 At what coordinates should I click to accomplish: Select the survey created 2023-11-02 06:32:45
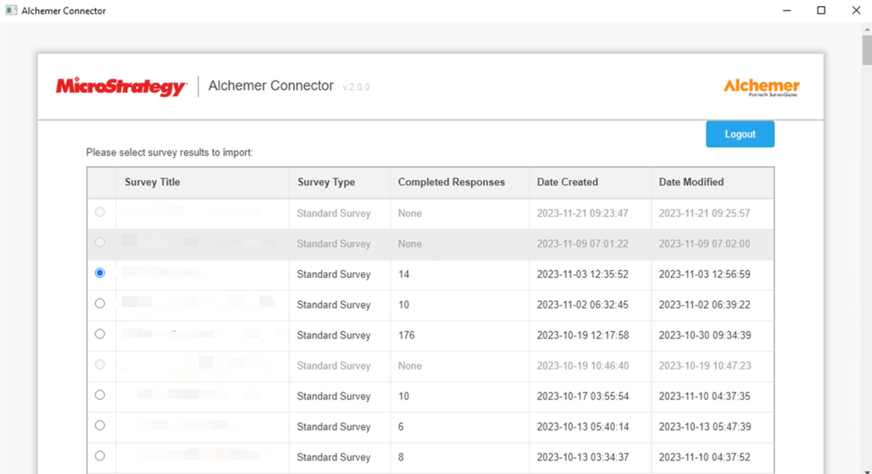pyautogui.click(x=100, y=304)
